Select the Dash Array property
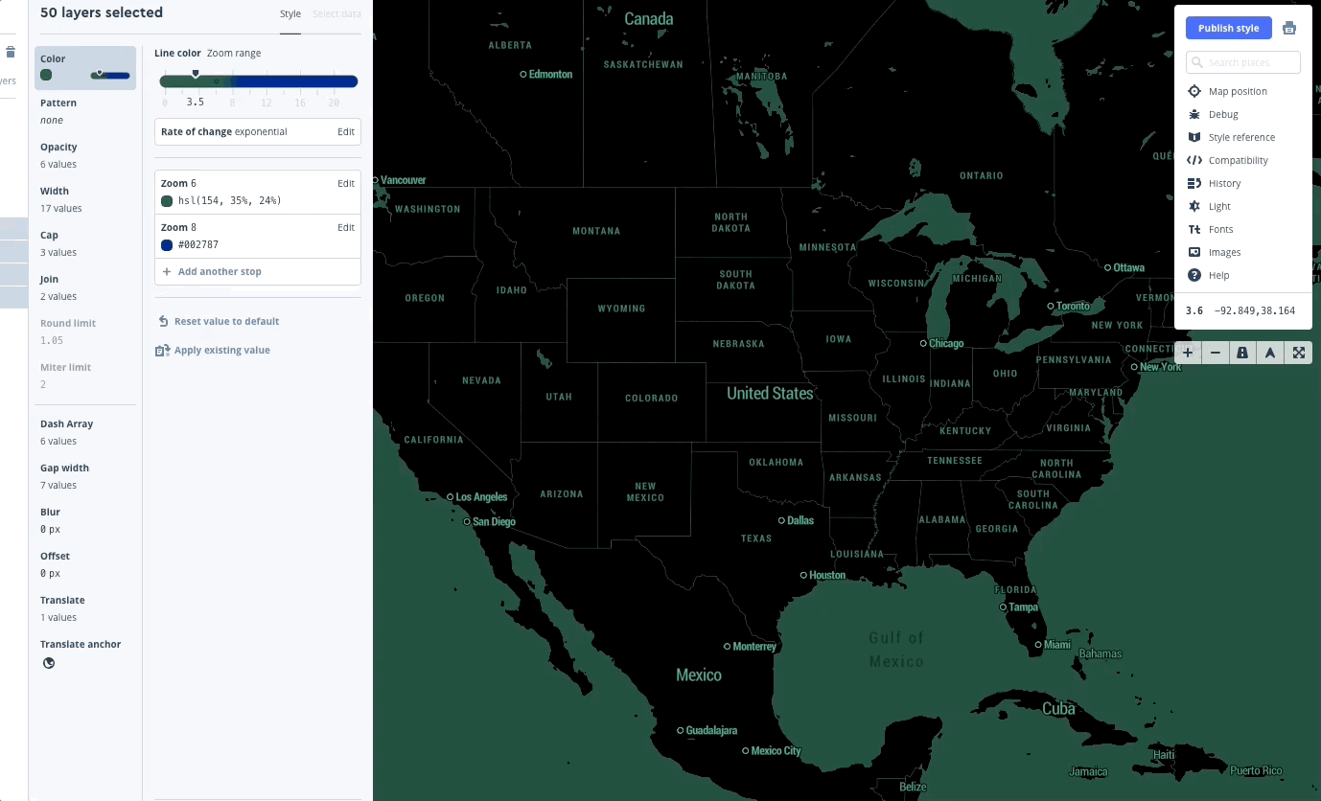1321x801 pixels. [85, 432]
